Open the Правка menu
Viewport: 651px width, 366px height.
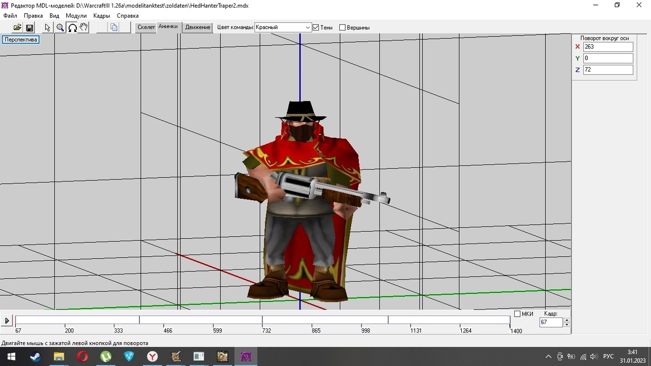[x=34, y=16]
